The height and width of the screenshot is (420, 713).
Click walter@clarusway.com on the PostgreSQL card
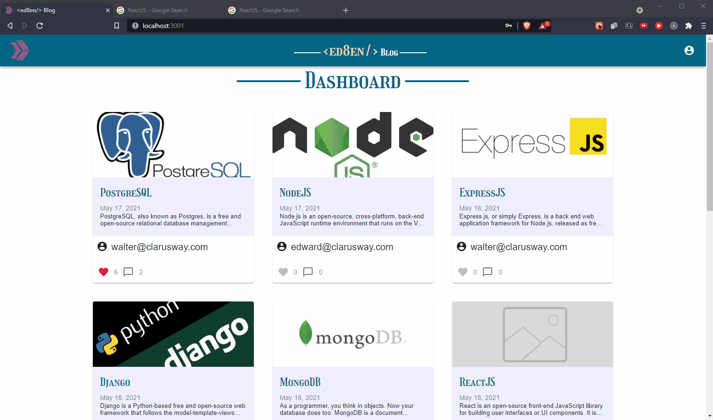160,247
